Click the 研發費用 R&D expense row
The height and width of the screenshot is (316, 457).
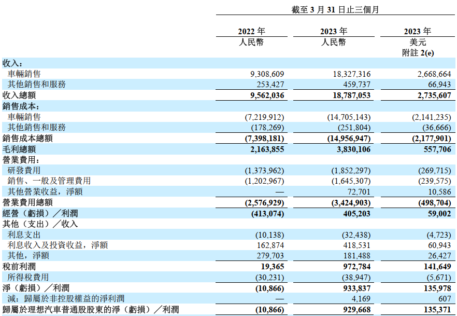tap(25, 170)
